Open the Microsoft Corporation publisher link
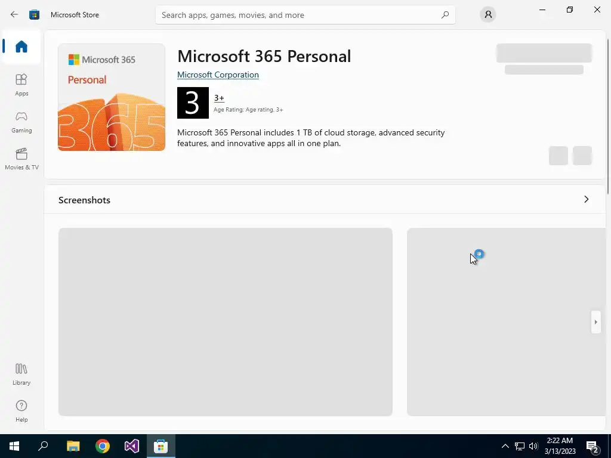 click(218, 75)
